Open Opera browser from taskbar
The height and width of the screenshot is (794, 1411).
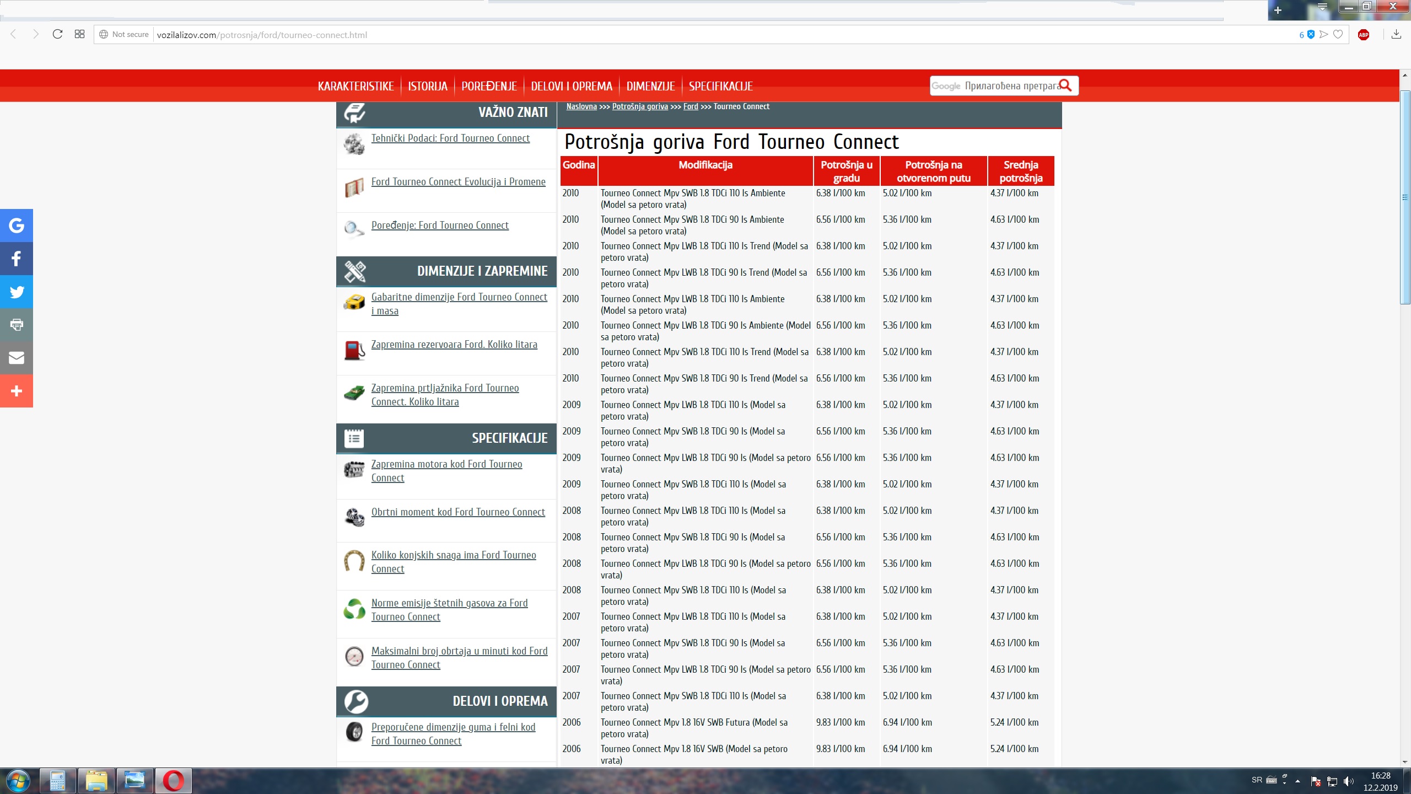tap(174, 781)
